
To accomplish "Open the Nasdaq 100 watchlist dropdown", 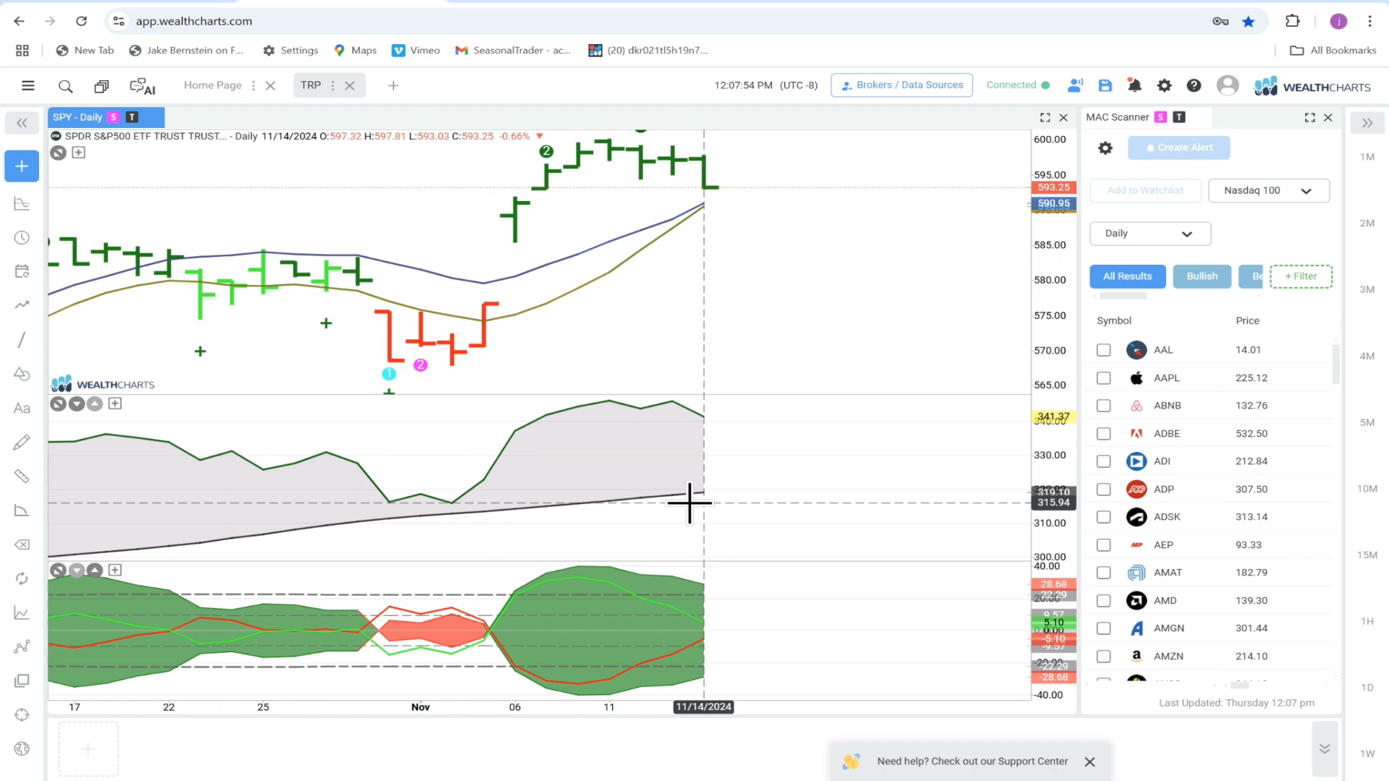I will coord(1268,191).
